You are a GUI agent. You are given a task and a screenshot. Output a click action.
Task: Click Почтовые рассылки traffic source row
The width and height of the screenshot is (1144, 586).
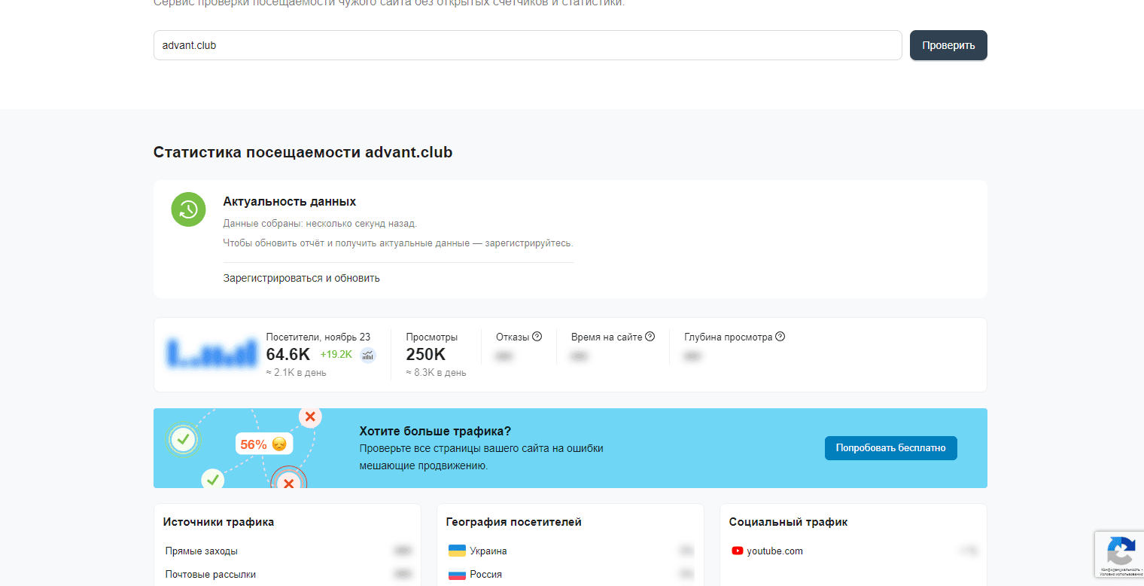click(210, 574)
